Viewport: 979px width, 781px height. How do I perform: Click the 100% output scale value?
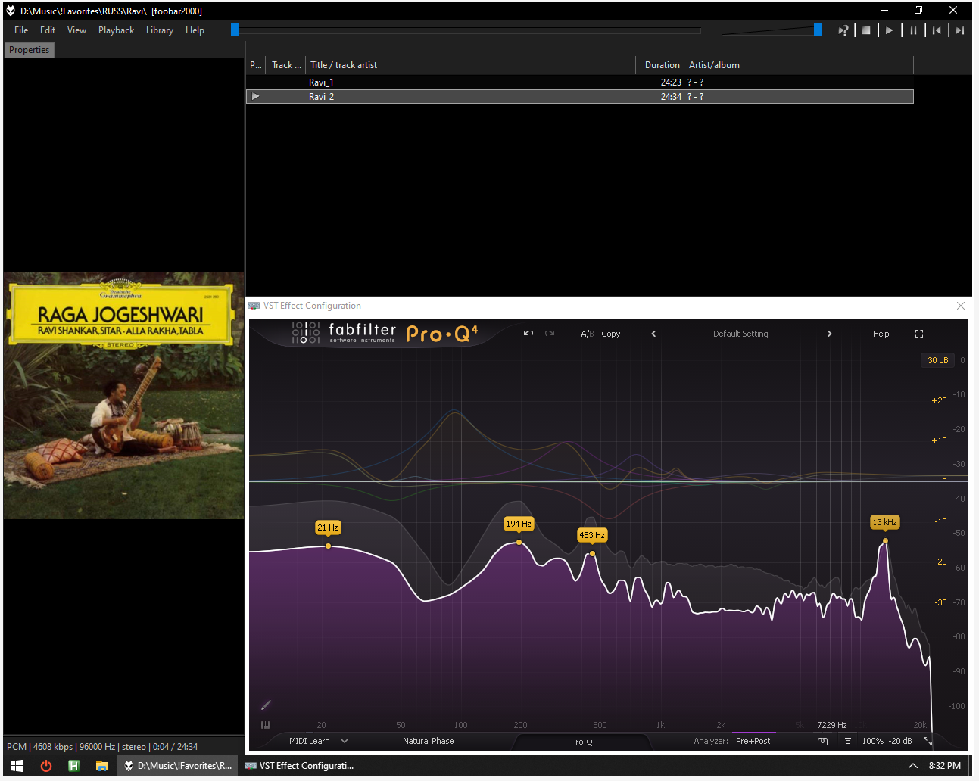click(x=872, y=741)
